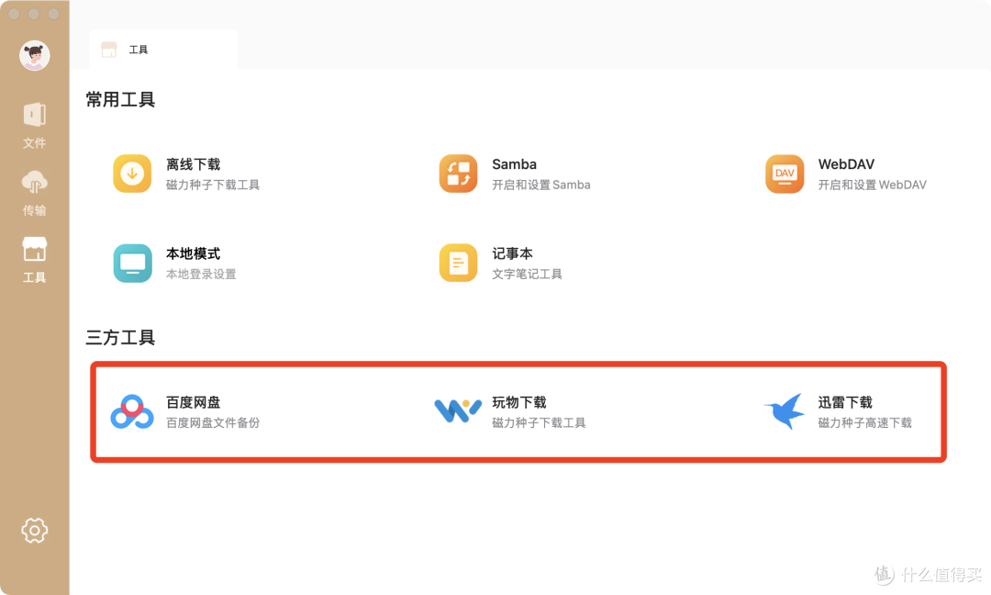Open 百度网盘 tool title
This screenshot has height=595, width=991.
click(x=193, y=402)
